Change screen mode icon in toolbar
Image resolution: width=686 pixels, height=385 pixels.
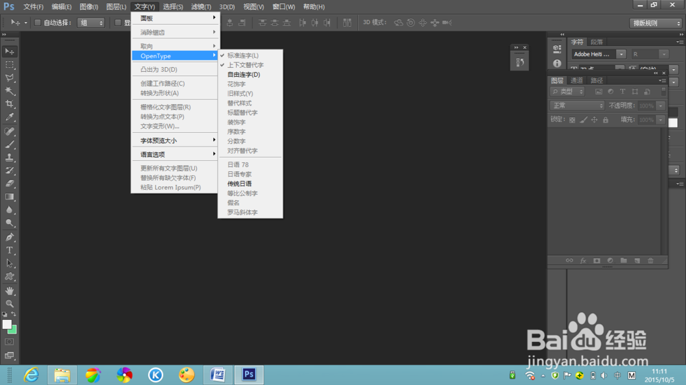pyautogui.click(x=9, y=356)
